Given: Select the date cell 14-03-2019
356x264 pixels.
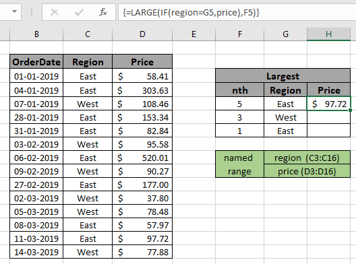Looking at the screenshot, I should pyautogui.click(x=36, y=252).
